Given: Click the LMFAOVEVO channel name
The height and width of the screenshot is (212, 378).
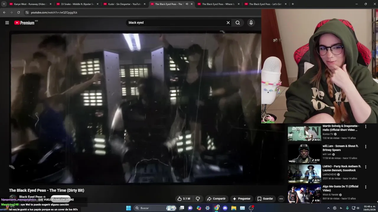Looking at the screenshot, I should (330, 174).
